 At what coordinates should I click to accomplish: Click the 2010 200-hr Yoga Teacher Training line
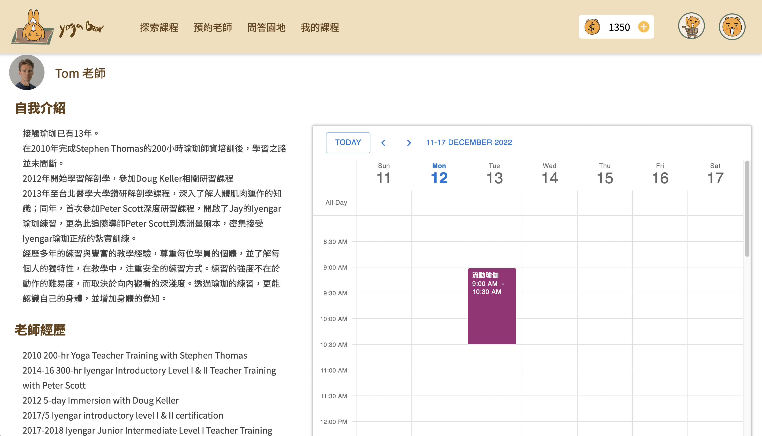coord(135,355)
